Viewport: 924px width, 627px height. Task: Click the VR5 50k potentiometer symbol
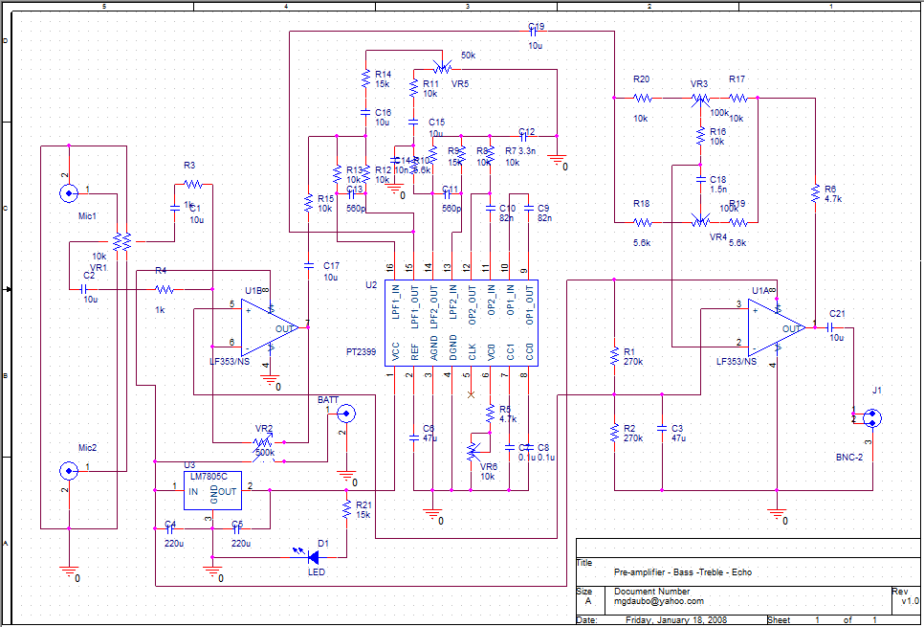pyautogui.click(x=442, y=67)
